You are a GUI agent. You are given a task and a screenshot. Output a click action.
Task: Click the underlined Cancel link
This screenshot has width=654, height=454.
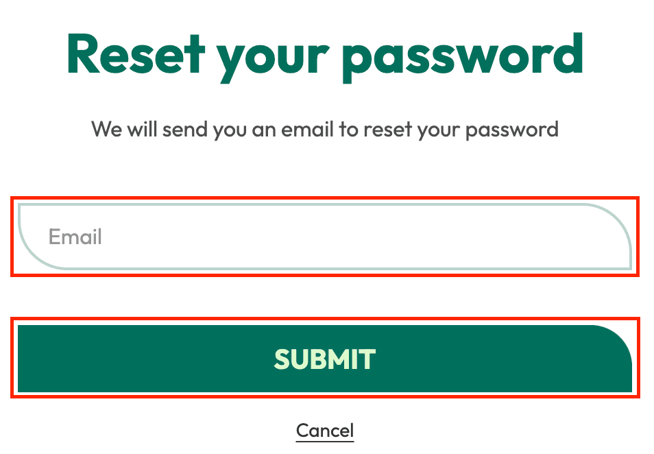325,431
